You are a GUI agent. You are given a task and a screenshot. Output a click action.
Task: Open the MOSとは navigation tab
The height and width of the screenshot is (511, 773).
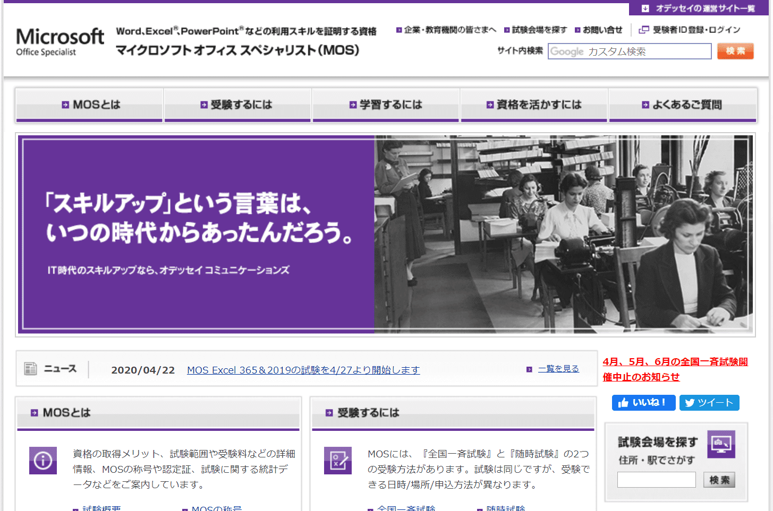89,105
